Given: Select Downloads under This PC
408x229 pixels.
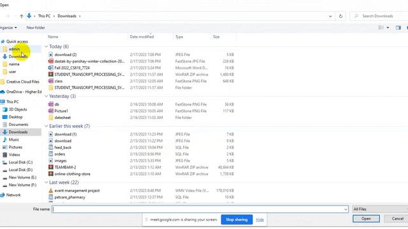Looking at the screenshot, I should [18, 132].
